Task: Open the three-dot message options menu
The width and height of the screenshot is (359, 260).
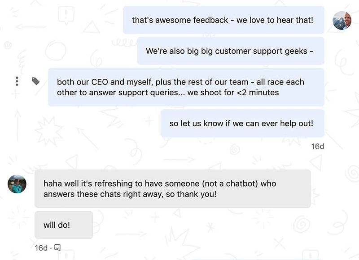Action: (17, 81)
